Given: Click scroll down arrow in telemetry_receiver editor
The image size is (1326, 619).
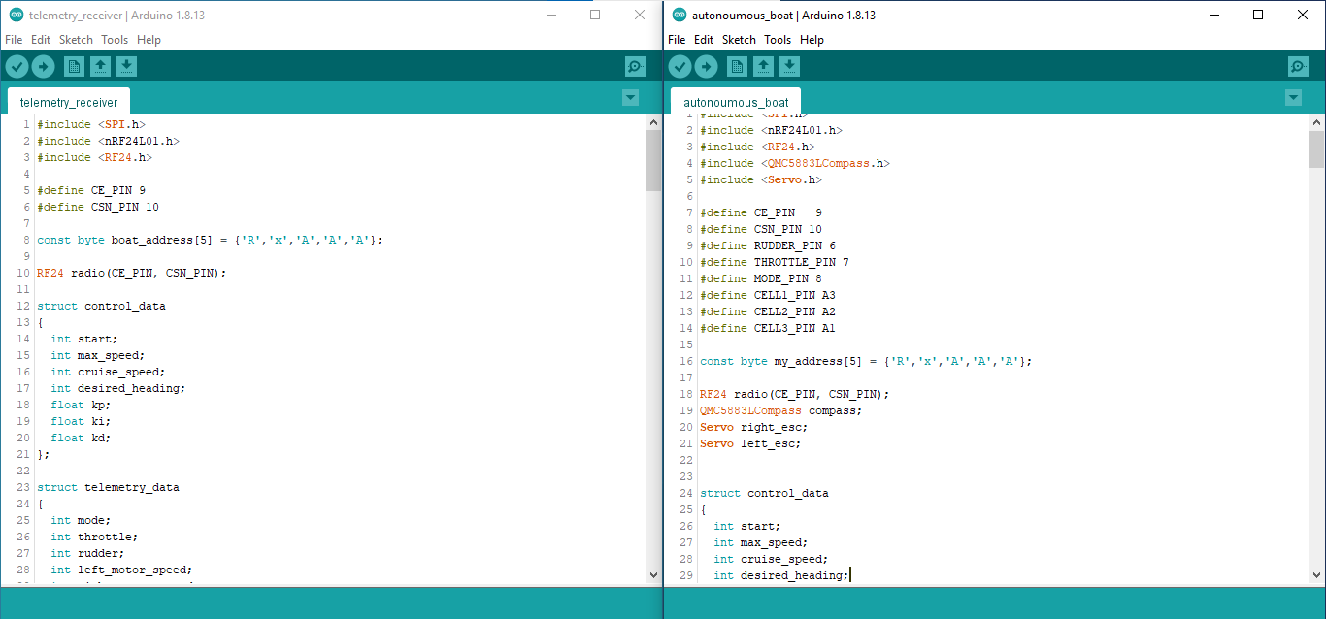Looking at the screenshot, I should click(653, 574).
